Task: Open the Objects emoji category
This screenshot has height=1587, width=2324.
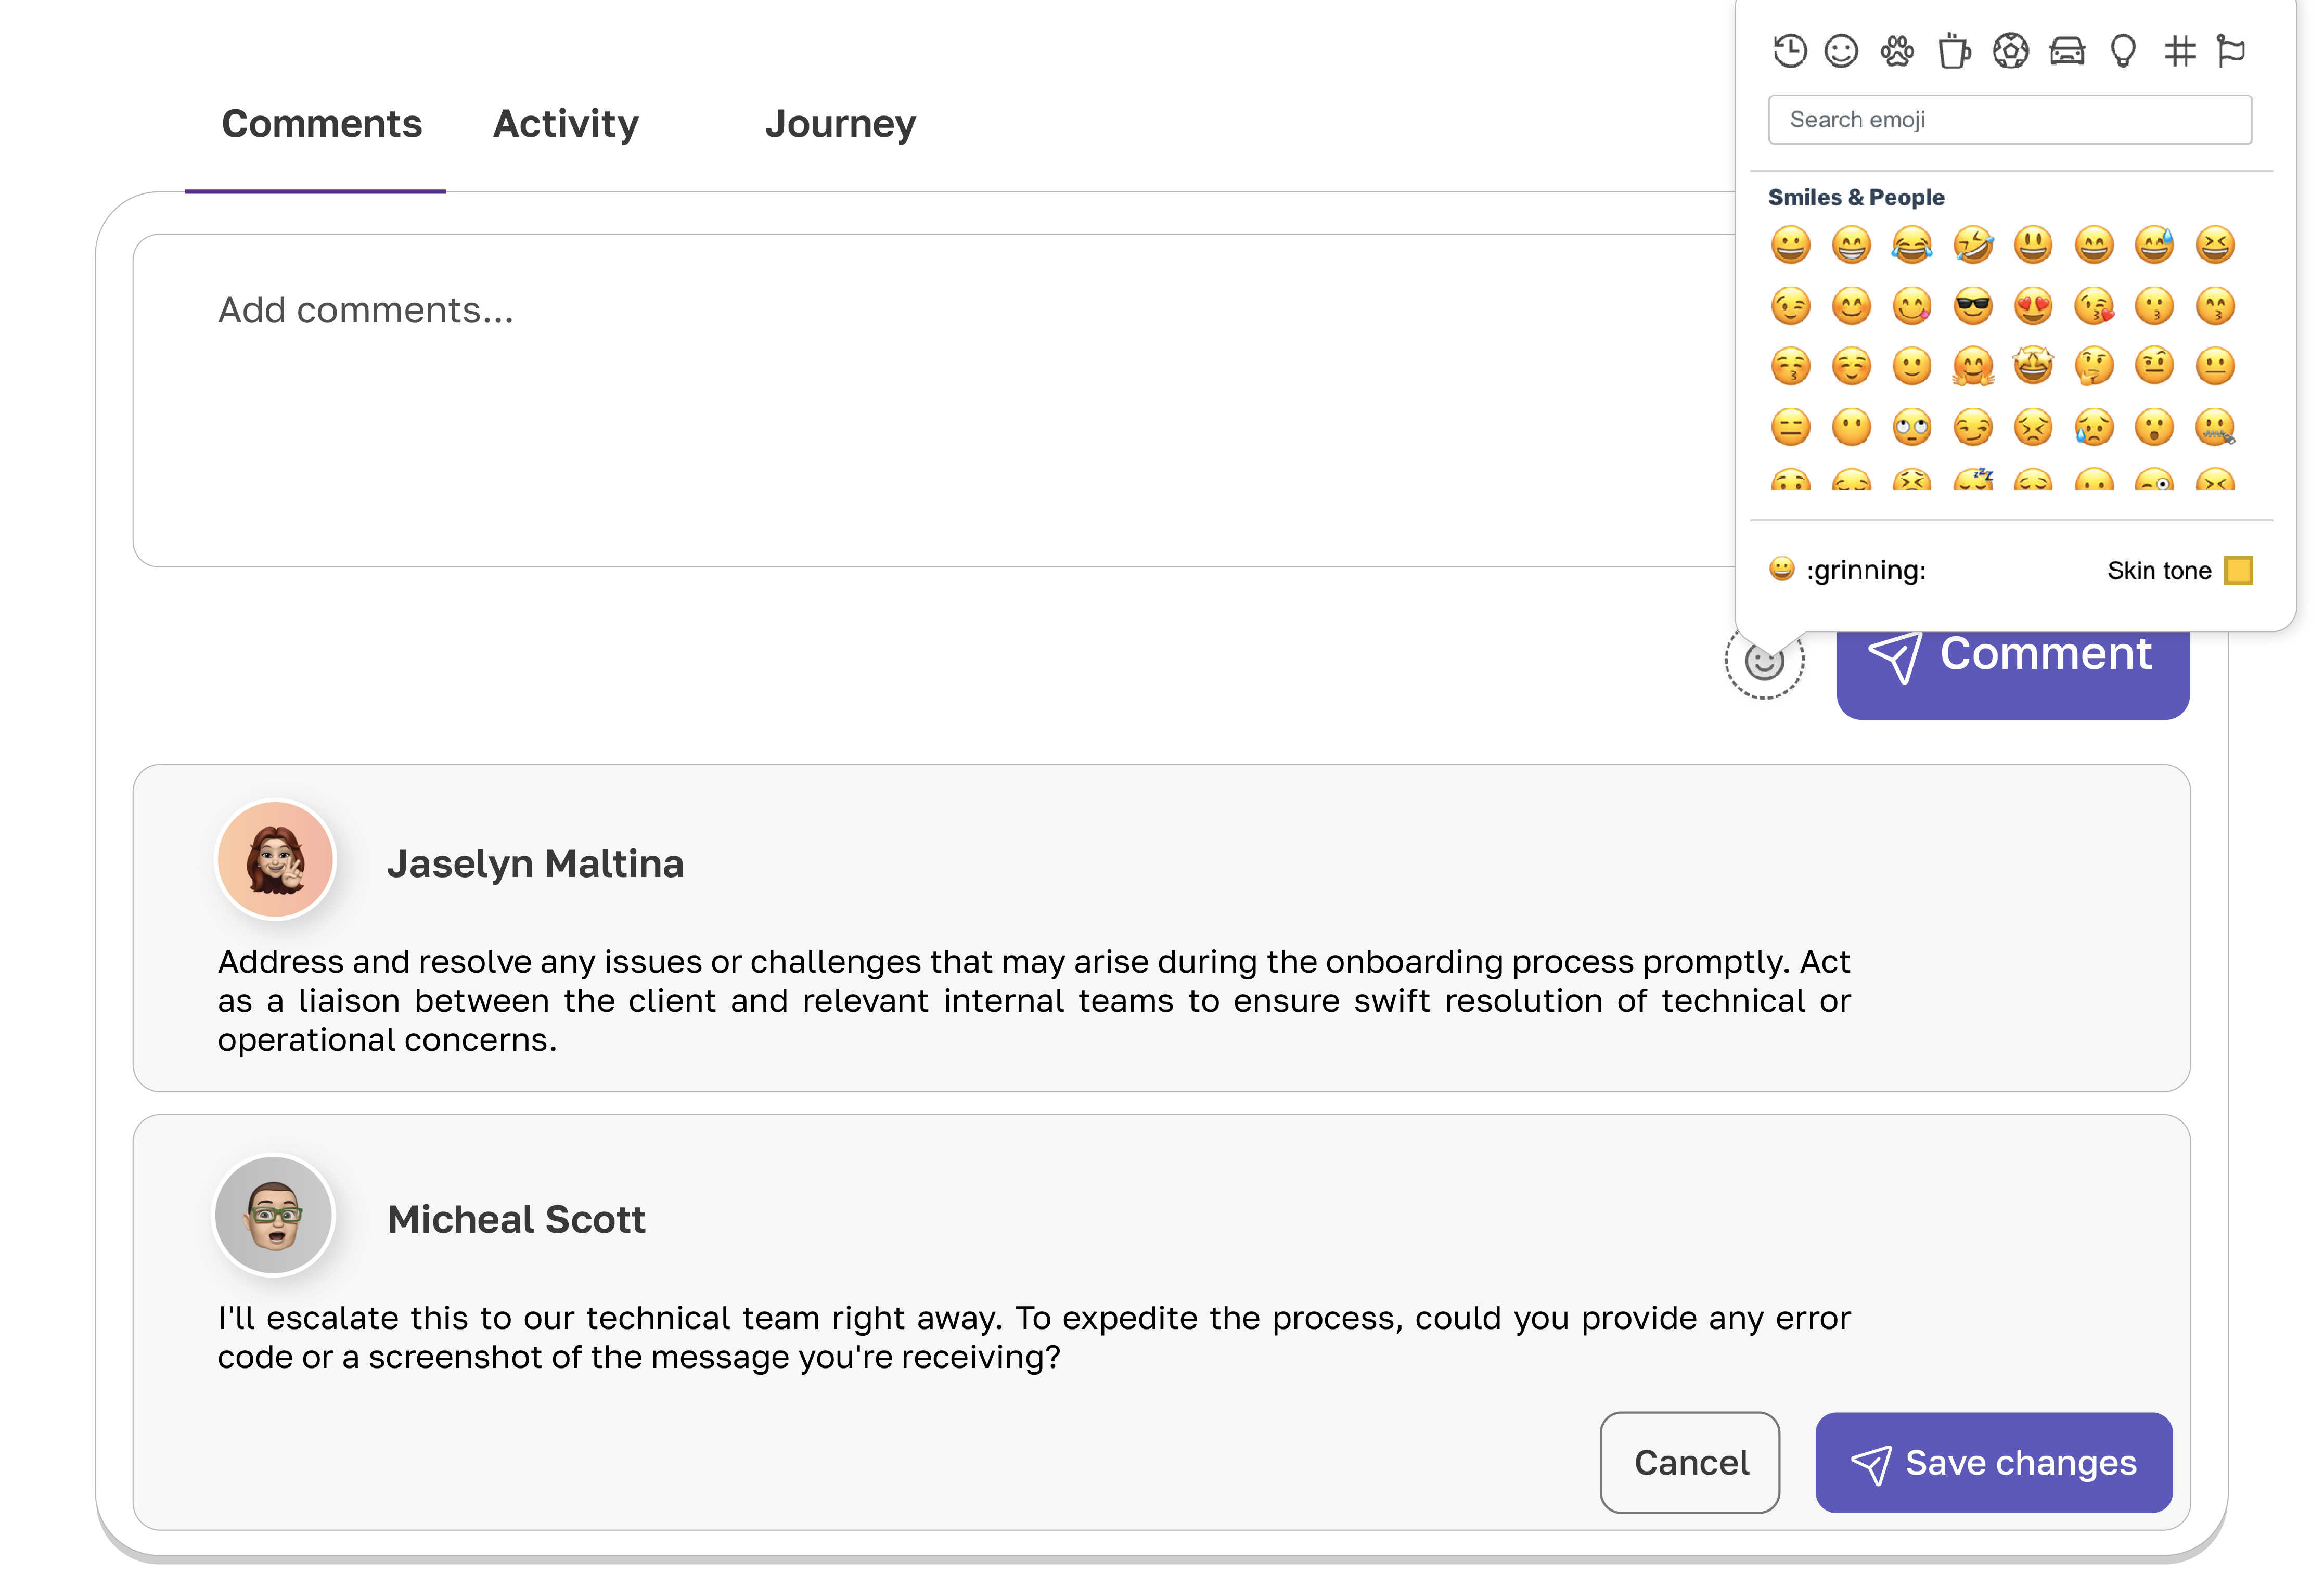Action: tap(2124, 50)
